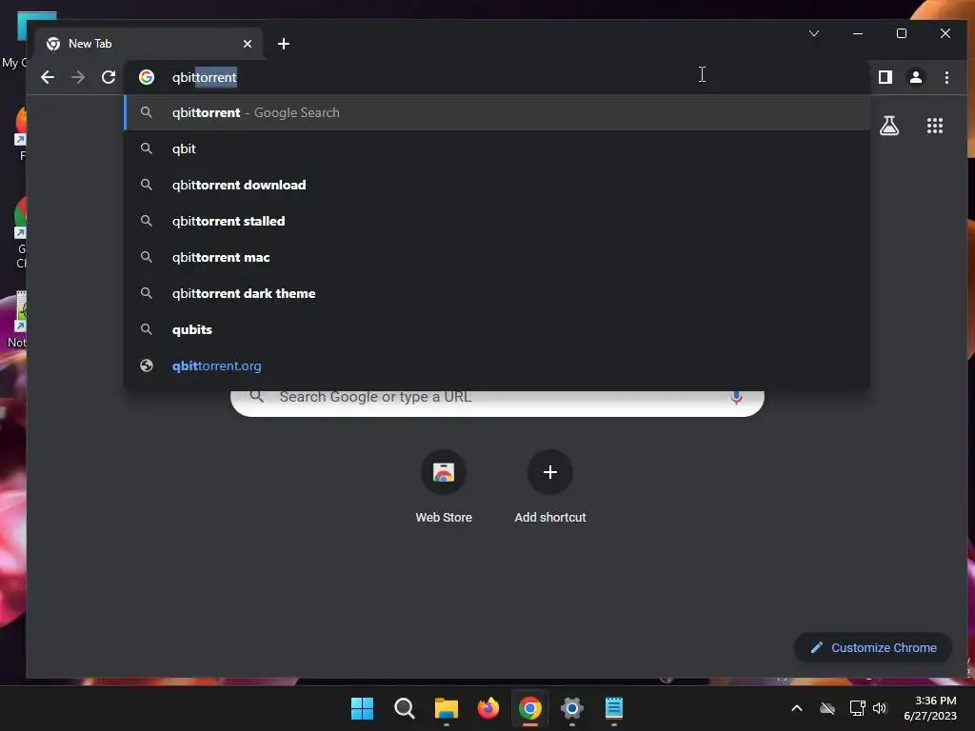Click the voice search microphone
Viewport: 975px width, 731px height.
click(736, 398)
